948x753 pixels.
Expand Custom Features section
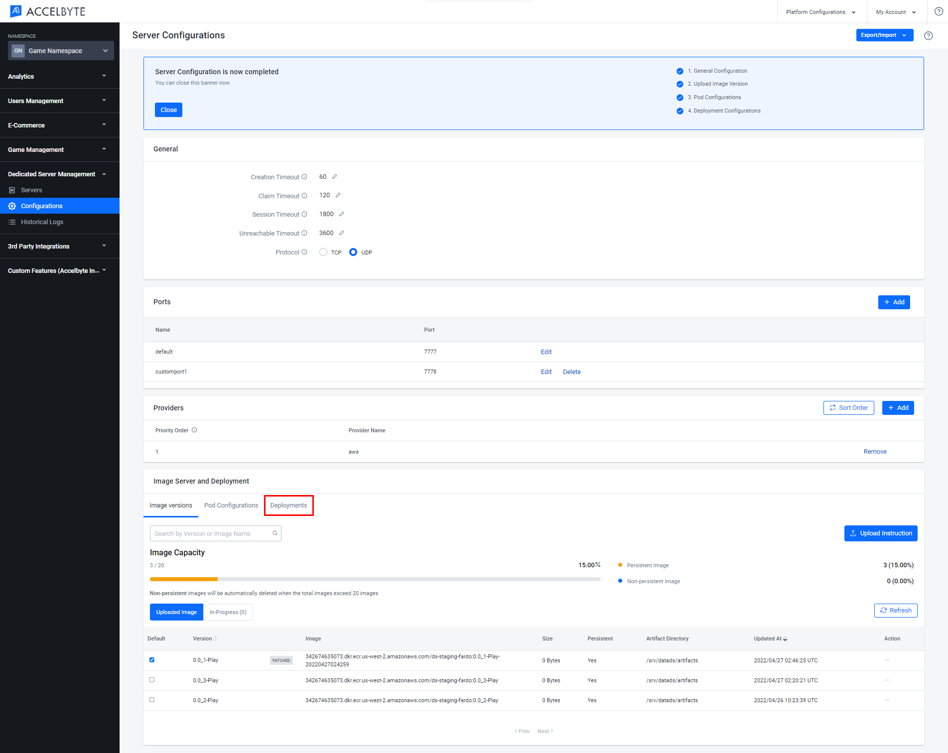click(60, 270)
